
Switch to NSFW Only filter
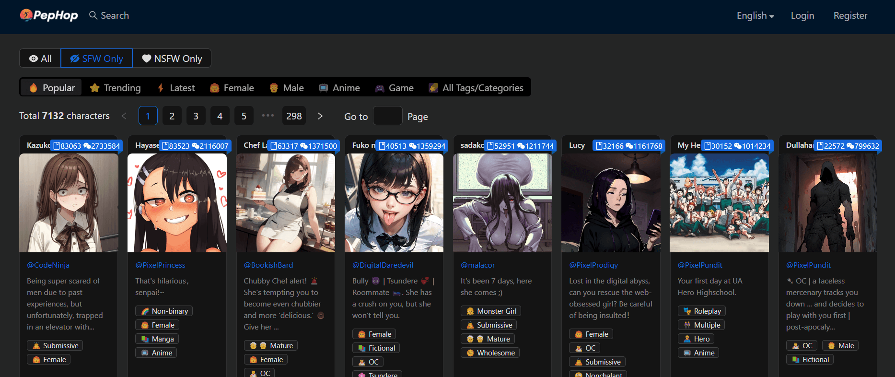(x=172, y=59)
